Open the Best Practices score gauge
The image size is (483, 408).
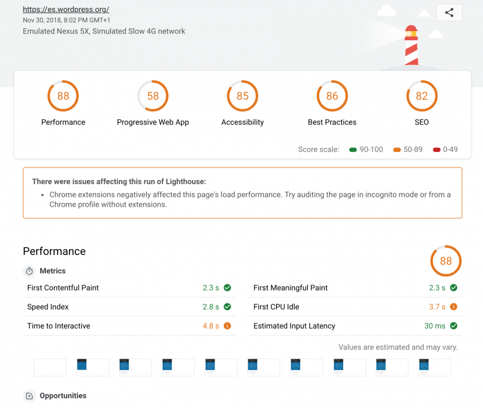332,96
